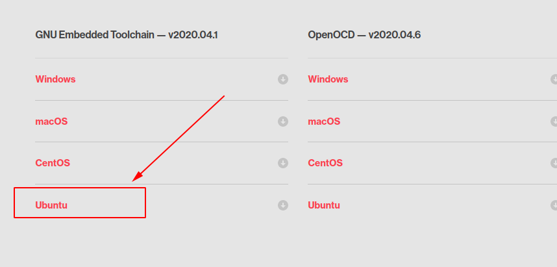
Task: Click the word OpenOCD in the heading
Action: click(x=330, y=35)
